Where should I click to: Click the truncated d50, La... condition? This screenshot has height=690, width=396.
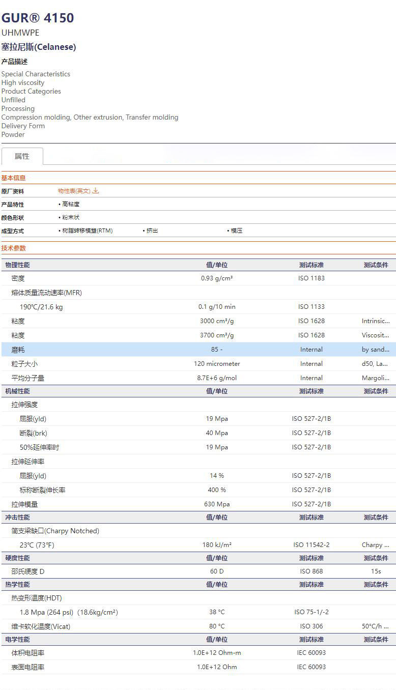pos(376,364)
